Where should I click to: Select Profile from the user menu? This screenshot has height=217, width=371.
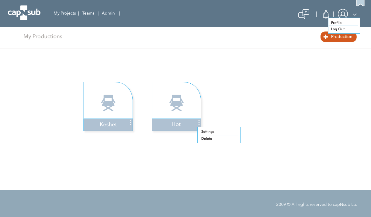tap(336, 23)
